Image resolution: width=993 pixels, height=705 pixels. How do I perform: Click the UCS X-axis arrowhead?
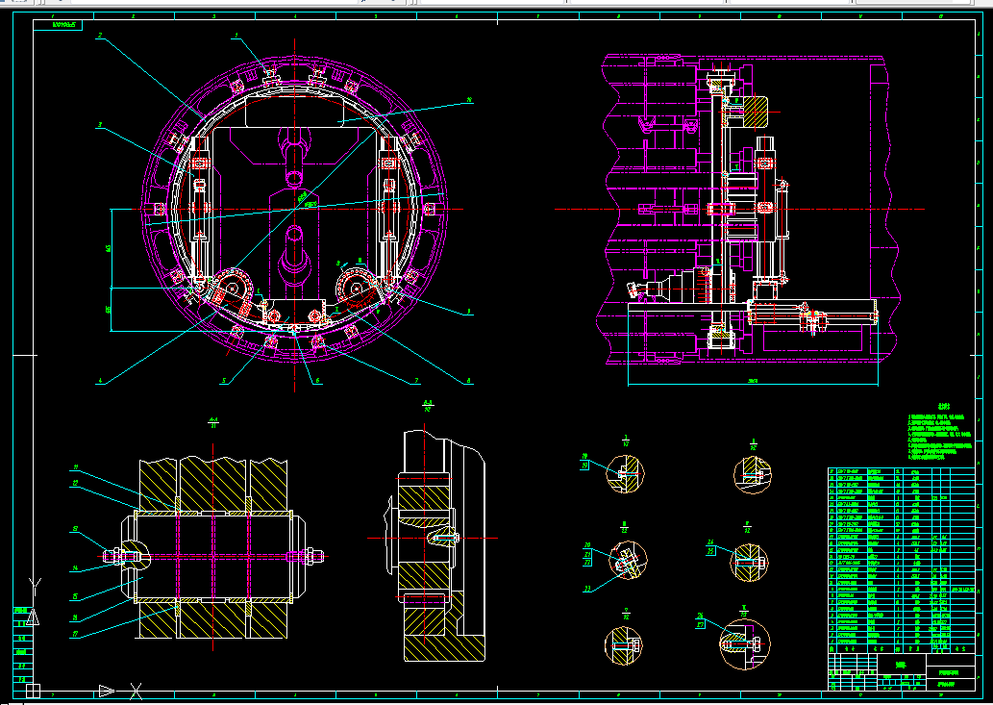pos(107,691)
